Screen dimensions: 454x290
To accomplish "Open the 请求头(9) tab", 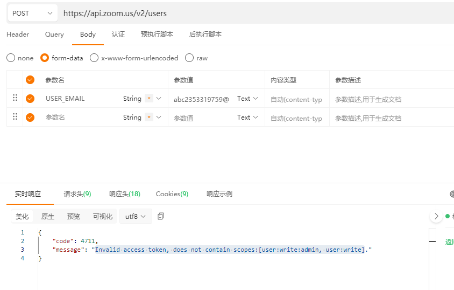I will point(77,194).
